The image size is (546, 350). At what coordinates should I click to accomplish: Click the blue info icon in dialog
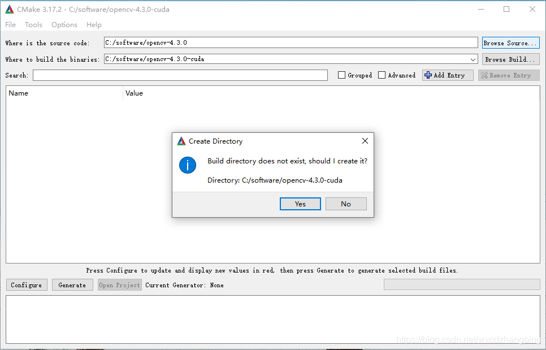188,165
